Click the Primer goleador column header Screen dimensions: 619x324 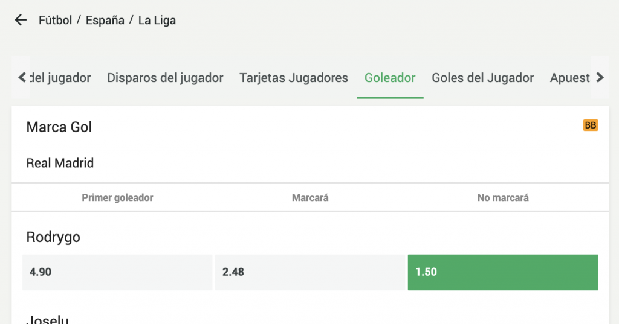tap(117, 198)
